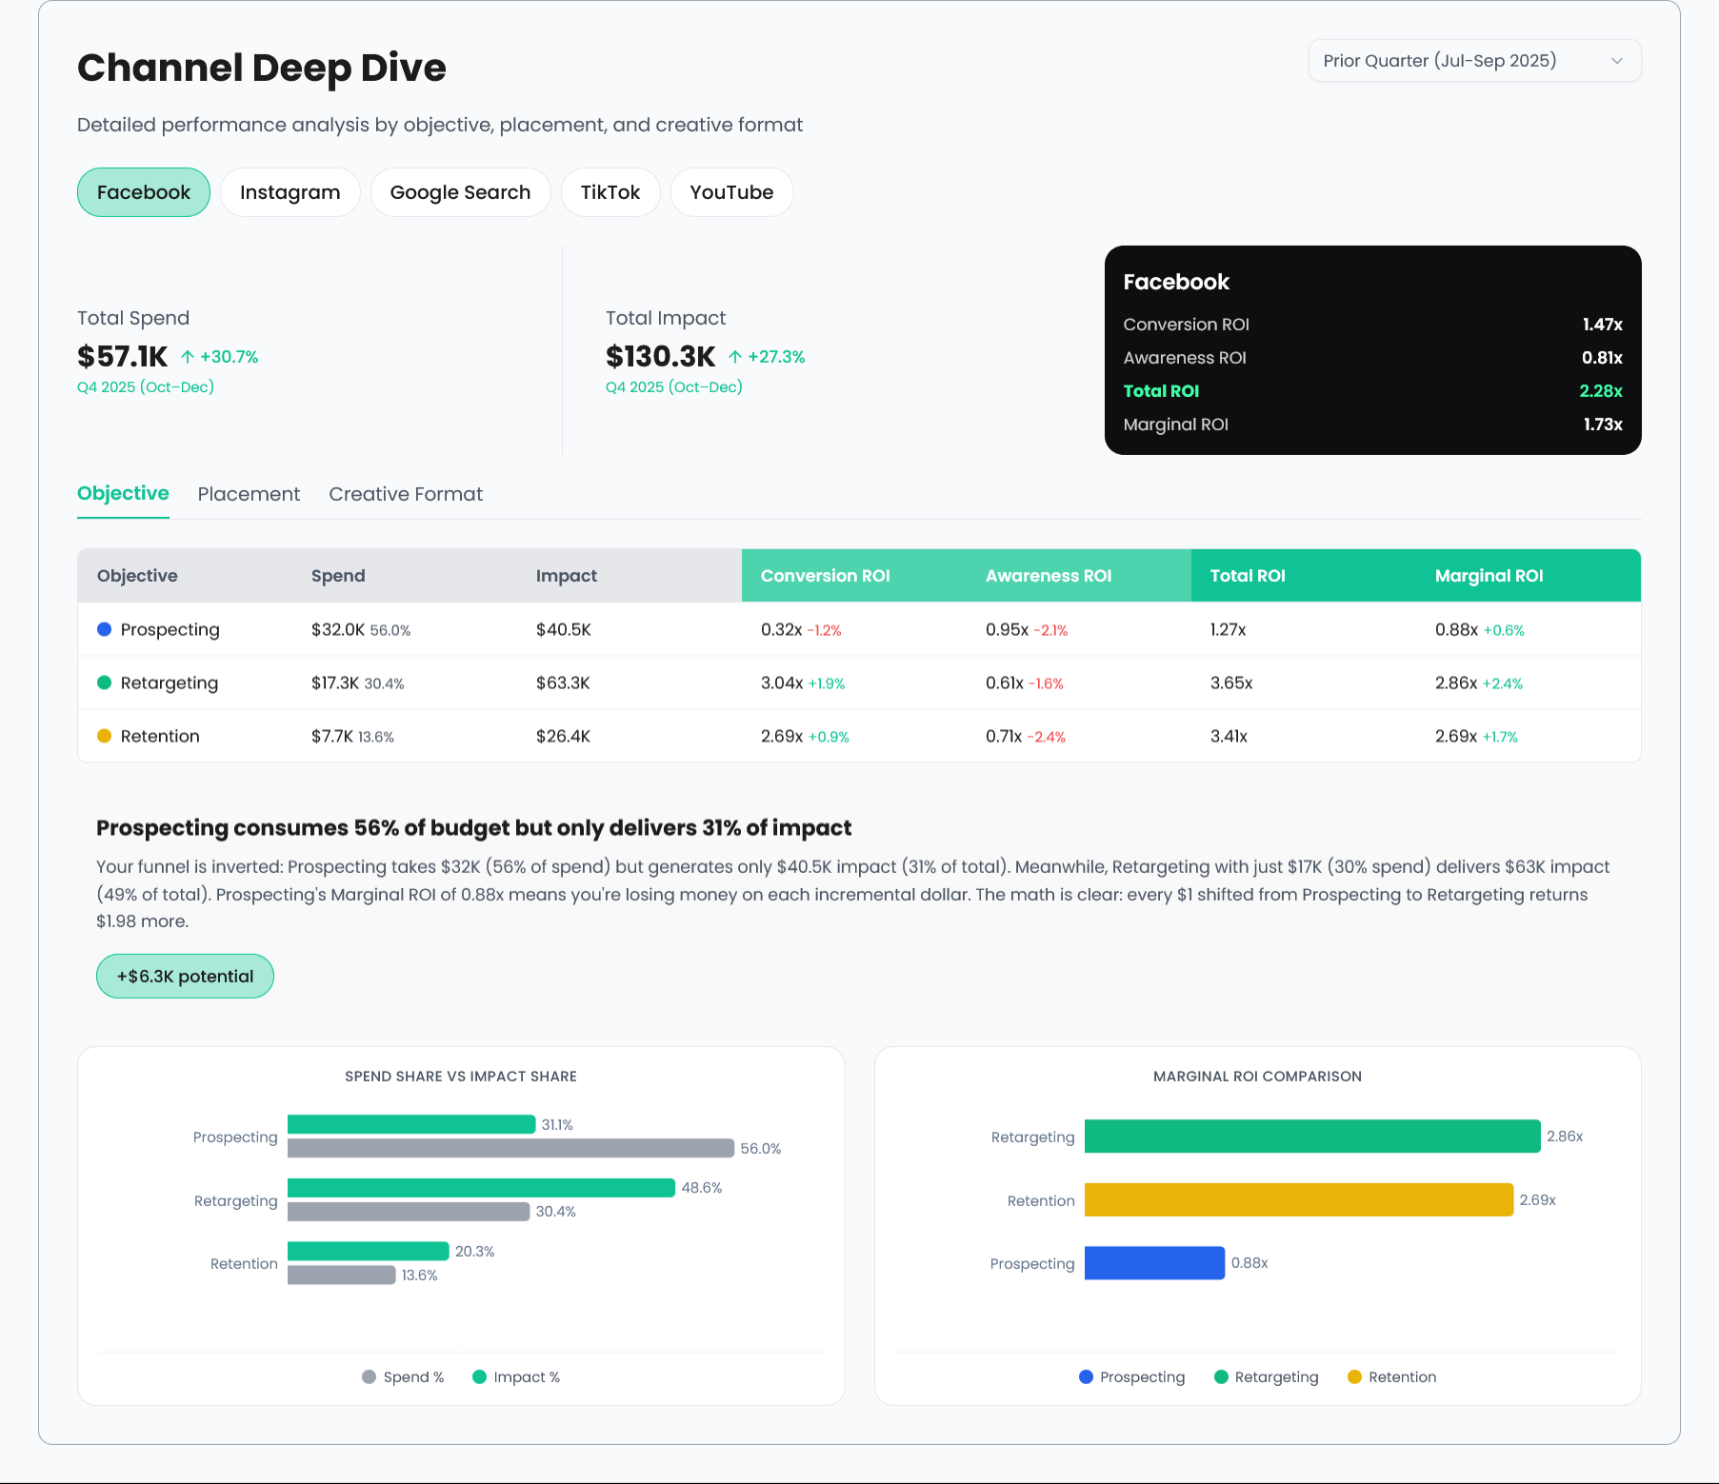
Task: Click the blue Prospecting row dot
Action: (x=105, y=629)
